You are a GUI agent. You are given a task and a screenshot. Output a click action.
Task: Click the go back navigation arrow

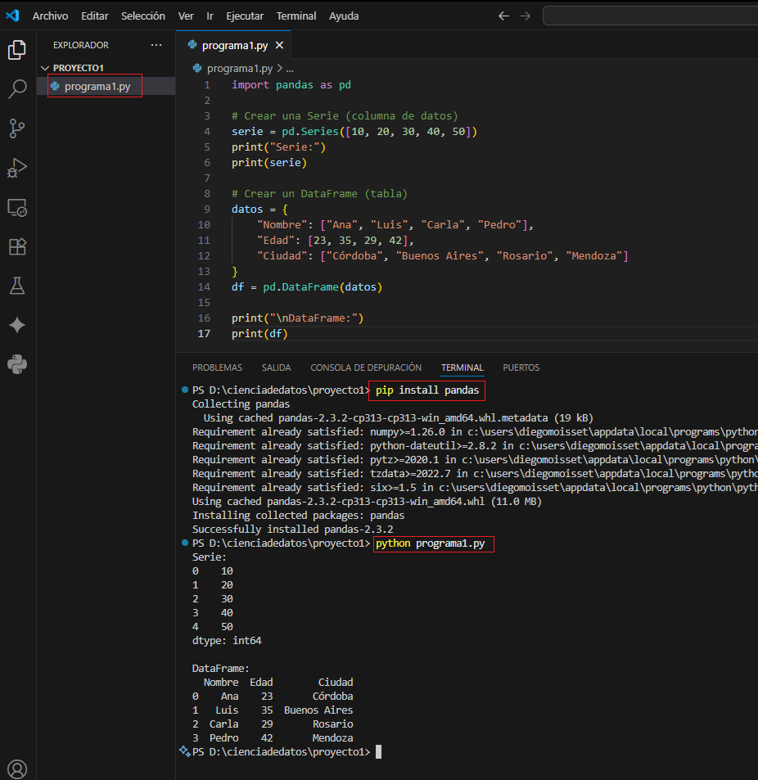tap(503, 16)
